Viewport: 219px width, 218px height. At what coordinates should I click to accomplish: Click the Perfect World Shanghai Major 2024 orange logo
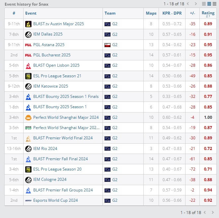28,117
